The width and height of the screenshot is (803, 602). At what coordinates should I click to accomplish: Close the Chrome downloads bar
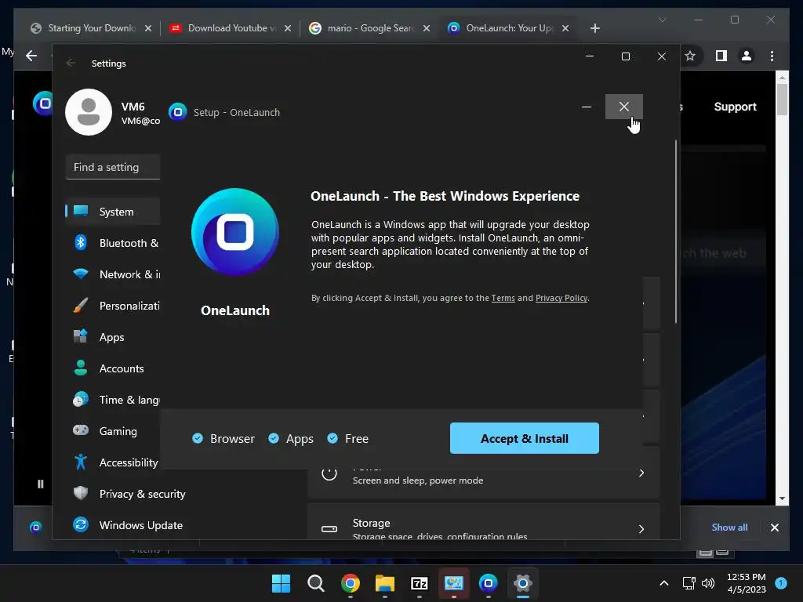click(774, 528)
